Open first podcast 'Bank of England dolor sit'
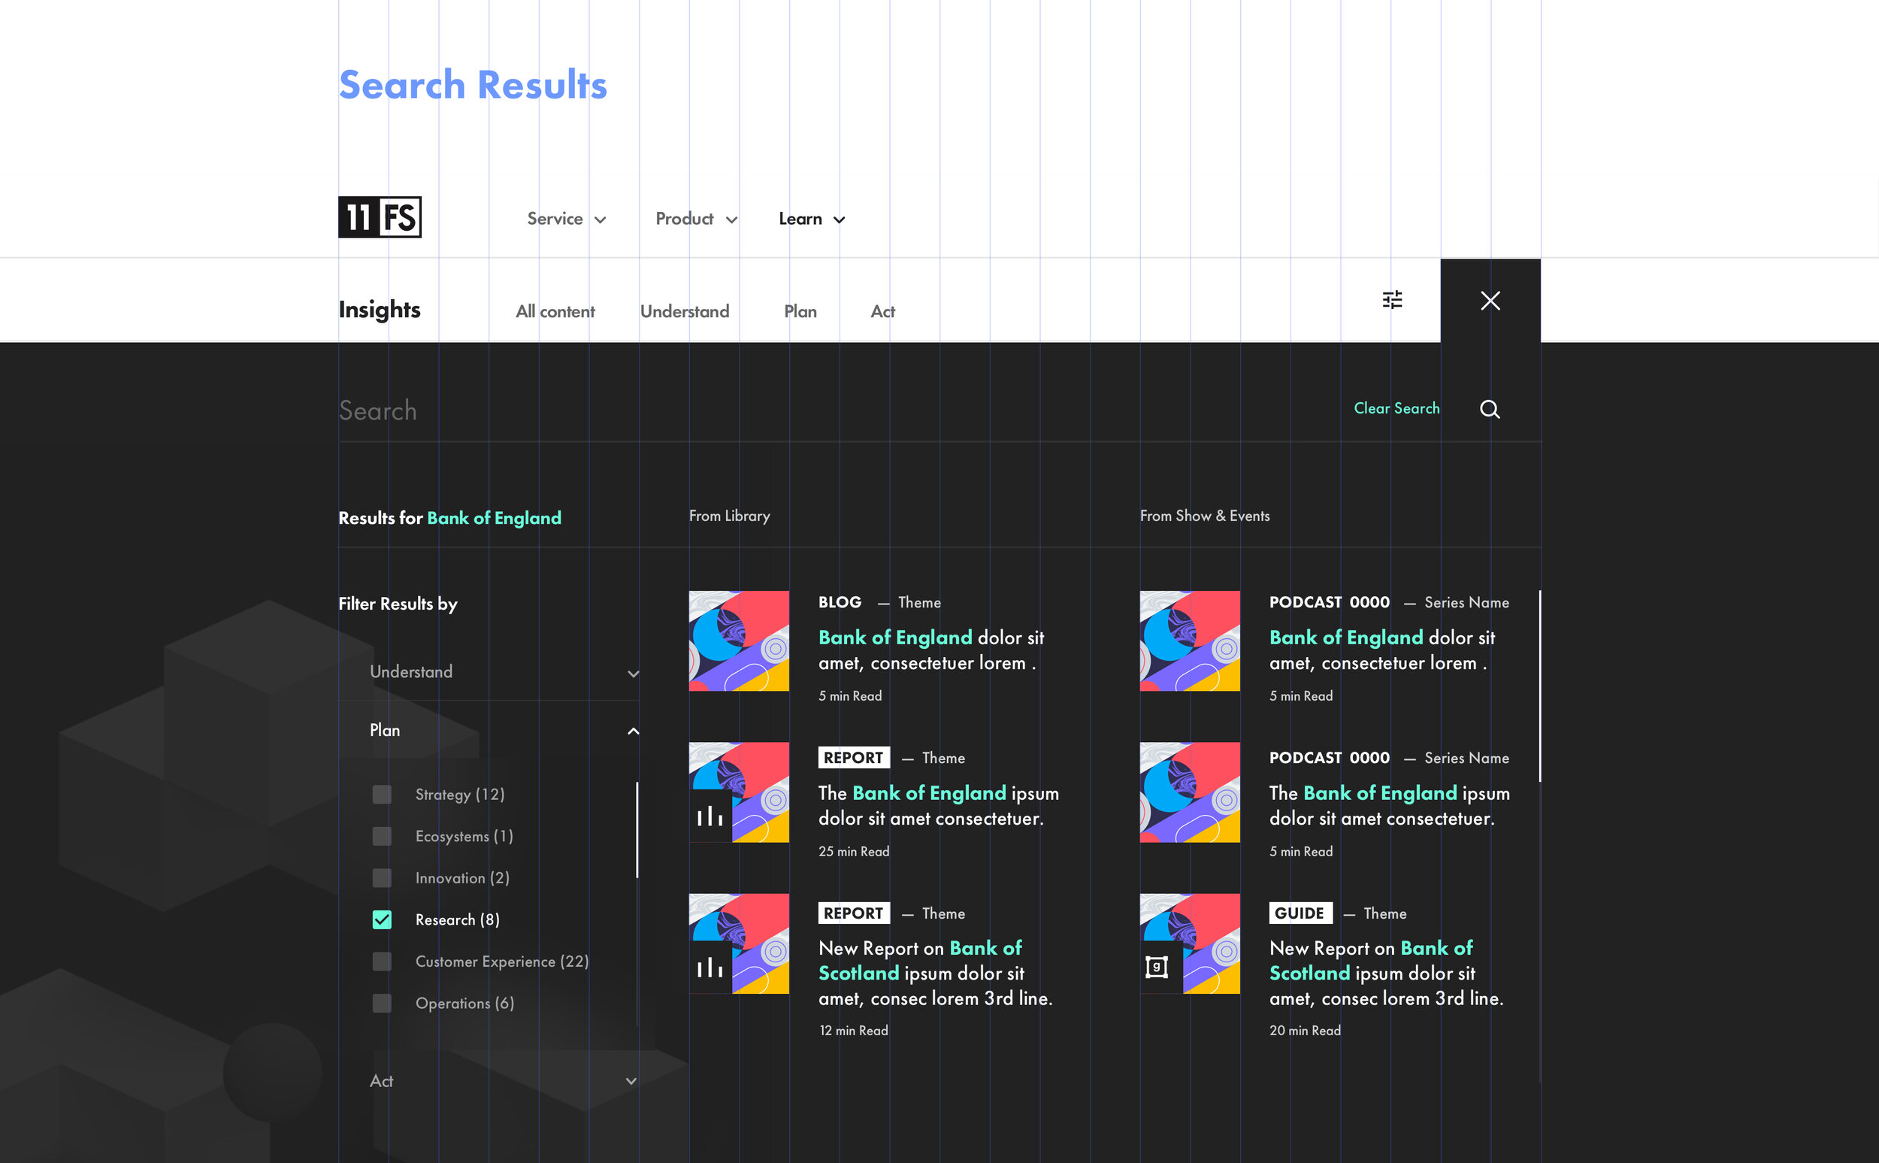Screen dimensions: 1879x1163 tap(1381, 650)
